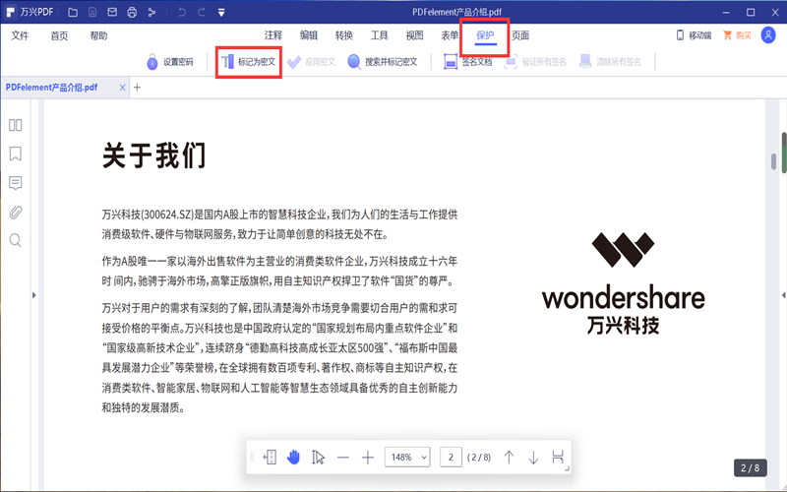This screenshot has height=492, width=787.
Task: Toggle the comments panel in sidebar
Action: tap(16, 183)
